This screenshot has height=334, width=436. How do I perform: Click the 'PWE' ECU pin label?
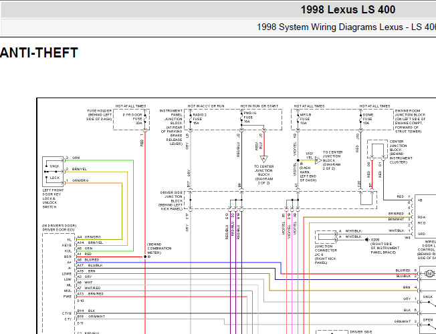pos(68,297)
